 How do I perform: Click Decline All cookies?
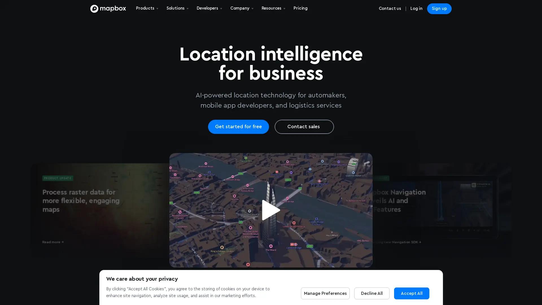(x=371, y=293)
